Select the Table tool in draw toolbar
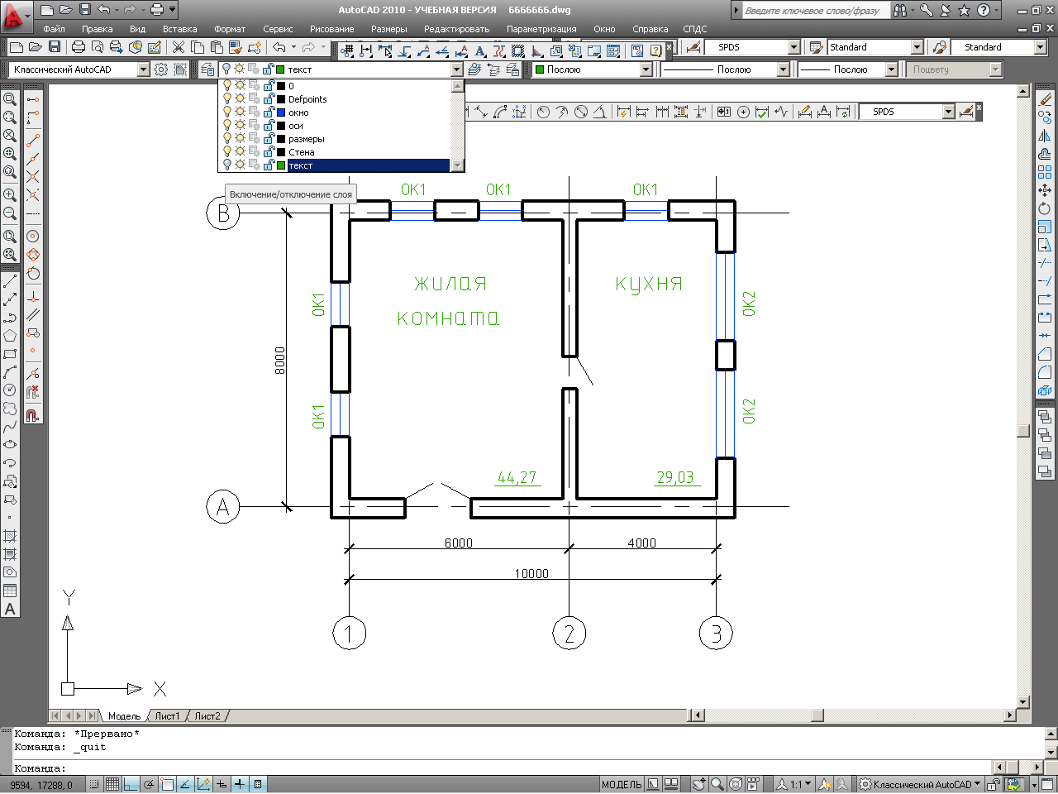The image size is (1058, 794). [10, 591]
